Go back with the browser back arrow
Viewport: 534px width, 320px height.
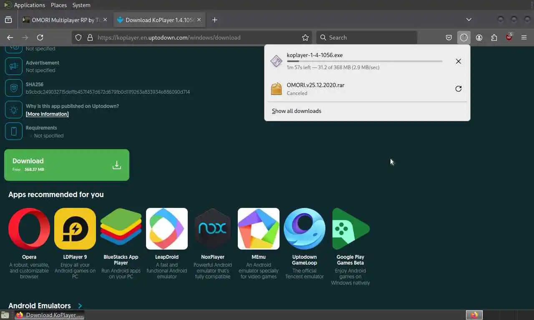(x=10, y=37)
